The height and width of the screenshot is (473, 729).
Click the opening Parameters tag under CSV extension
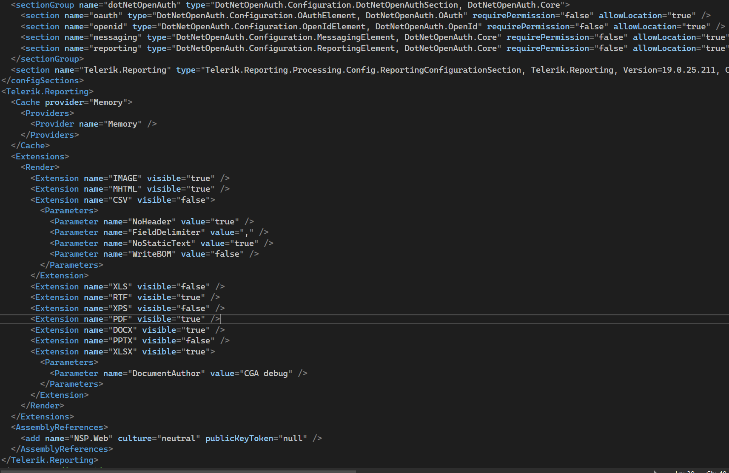pyautogui.click(x=69, y=210)
